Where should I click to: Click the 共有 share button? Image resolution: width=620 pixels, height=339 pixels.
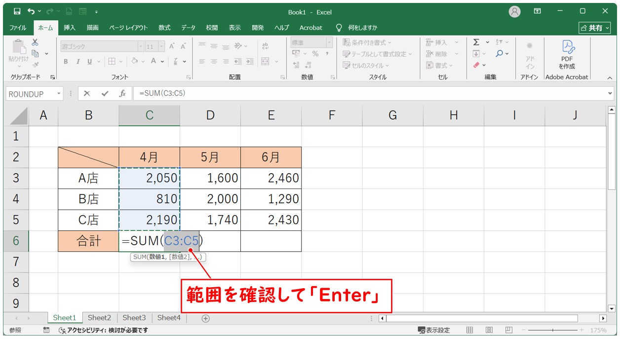595,28
